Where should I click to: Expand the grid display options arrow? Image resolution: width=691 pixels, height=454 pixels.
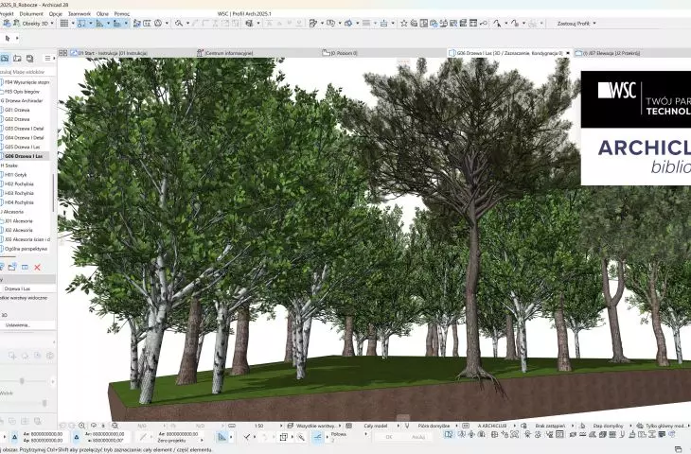(x=73, y=24)
